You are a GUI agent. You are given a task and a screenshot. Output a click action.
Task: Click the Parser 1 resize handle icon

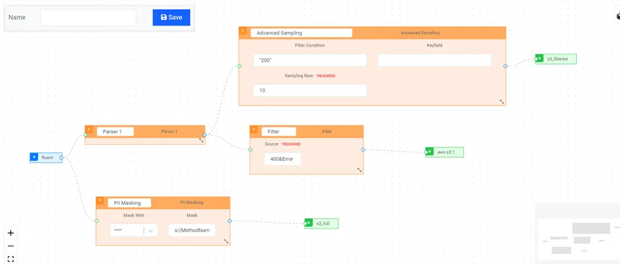click(201, 140)
